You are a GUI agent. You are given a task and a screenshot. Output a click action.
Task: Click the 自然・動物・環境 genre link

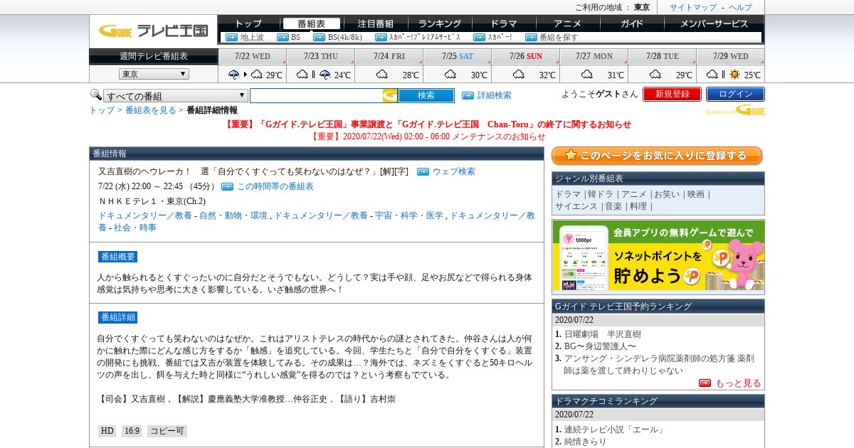(x=233, y=215)
